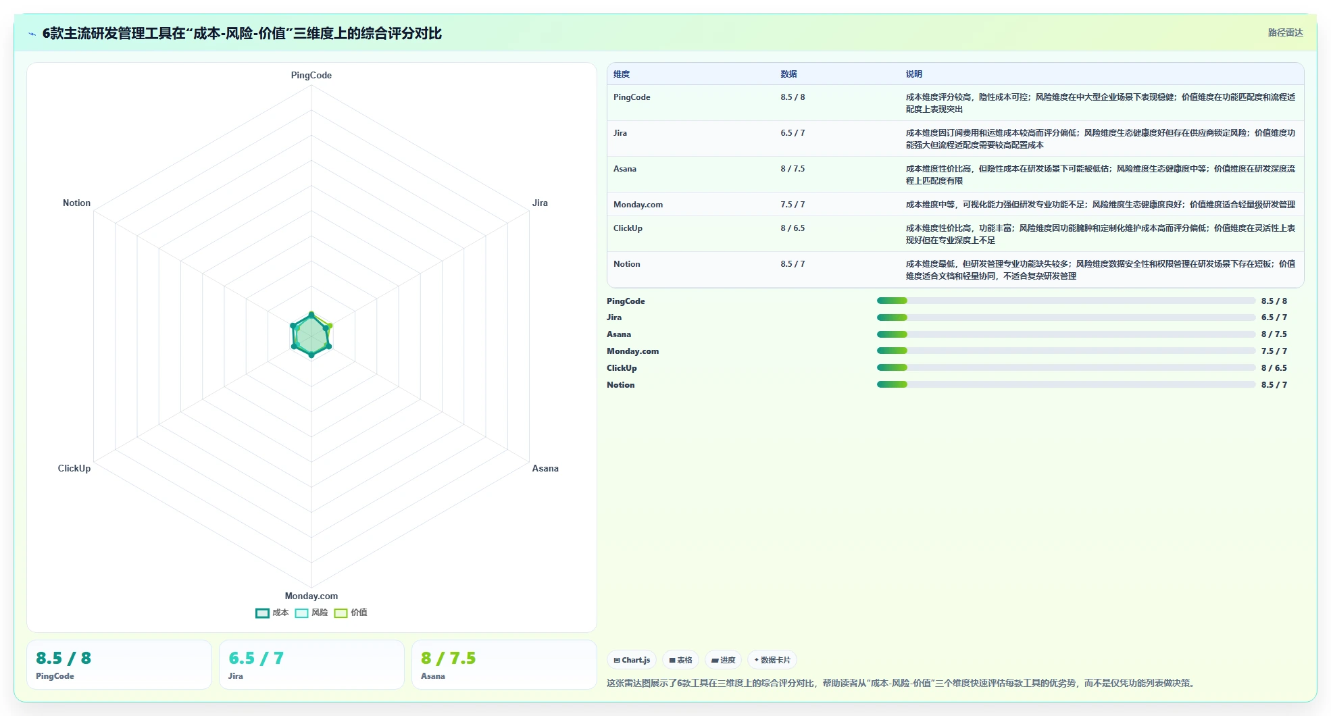Click the Notion axis label on the radar
The width and height of the screenshot is (1331, 716).
coord(76,203)
